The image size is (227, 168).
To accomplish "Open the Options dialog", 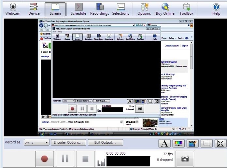I will click(x=144, y=9).
